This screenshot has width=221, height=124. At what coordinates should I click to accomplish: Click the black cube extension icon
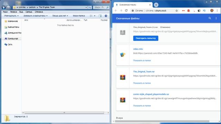[x=199, y=11]
